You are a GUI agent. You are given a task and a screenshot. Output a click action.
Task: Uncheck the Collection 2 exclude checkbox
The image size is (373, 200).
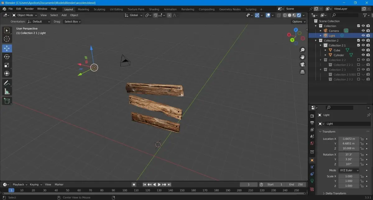tap(358, 40)
